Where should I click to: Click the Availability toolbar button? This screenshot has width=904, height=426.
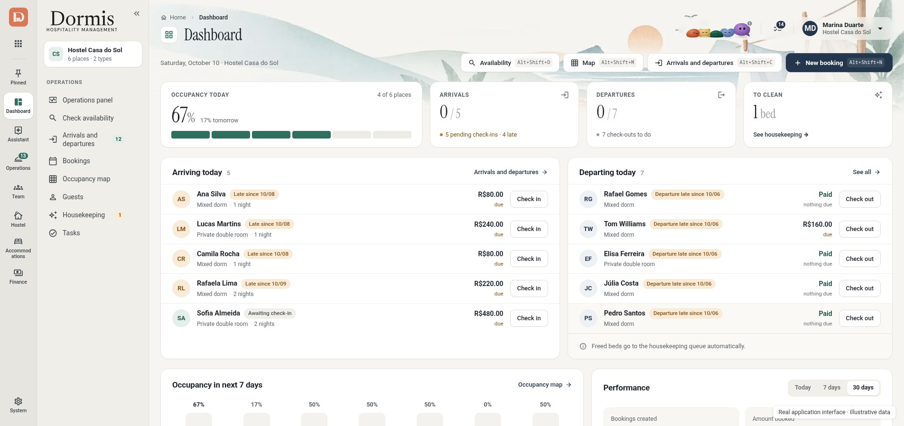click(510, 63)
